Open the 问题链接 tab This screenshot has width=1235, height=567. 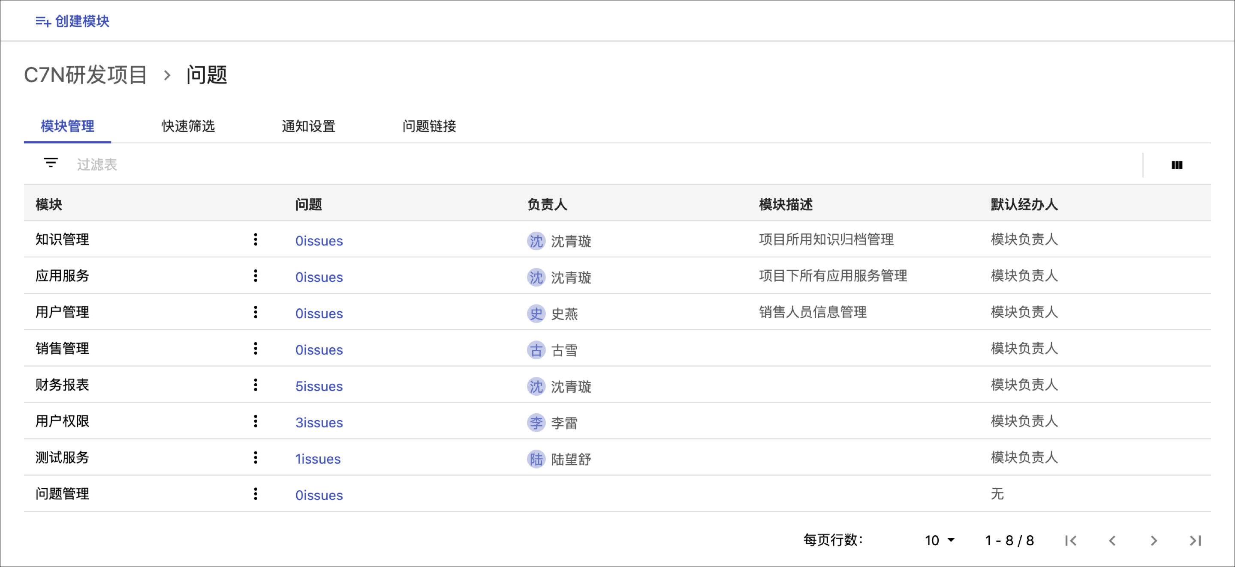coord(429,126)
